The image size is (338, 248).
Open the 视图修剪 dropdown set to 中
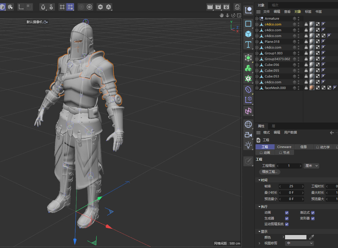299,243
